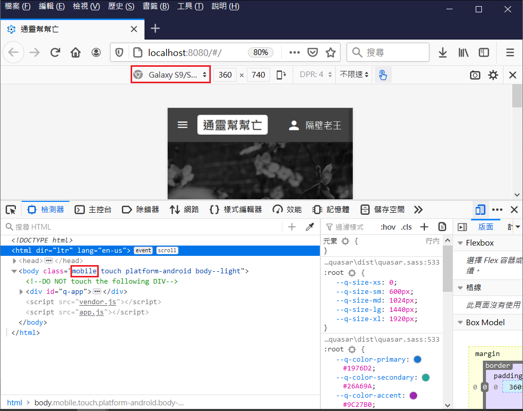Click the 搜尋 HTML search field

click(x=143, y=227)
